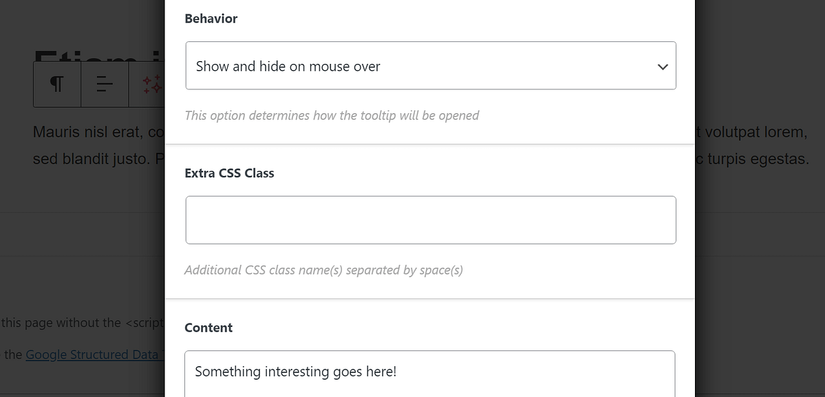This screenshot has height=397, width=825.
Task: Click the 'Behavior' section heading
Action: click(211, 19)
